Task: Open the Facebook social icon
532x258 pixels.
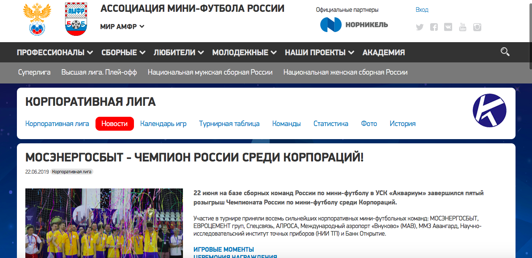Action: tap(434, 27)
